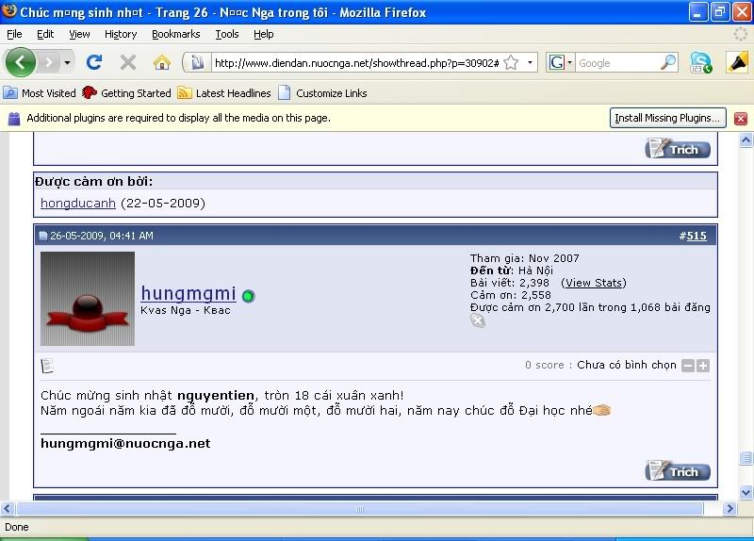Open the hongducanh user profile link
This screenshot has height=541, width=754.
78,203
